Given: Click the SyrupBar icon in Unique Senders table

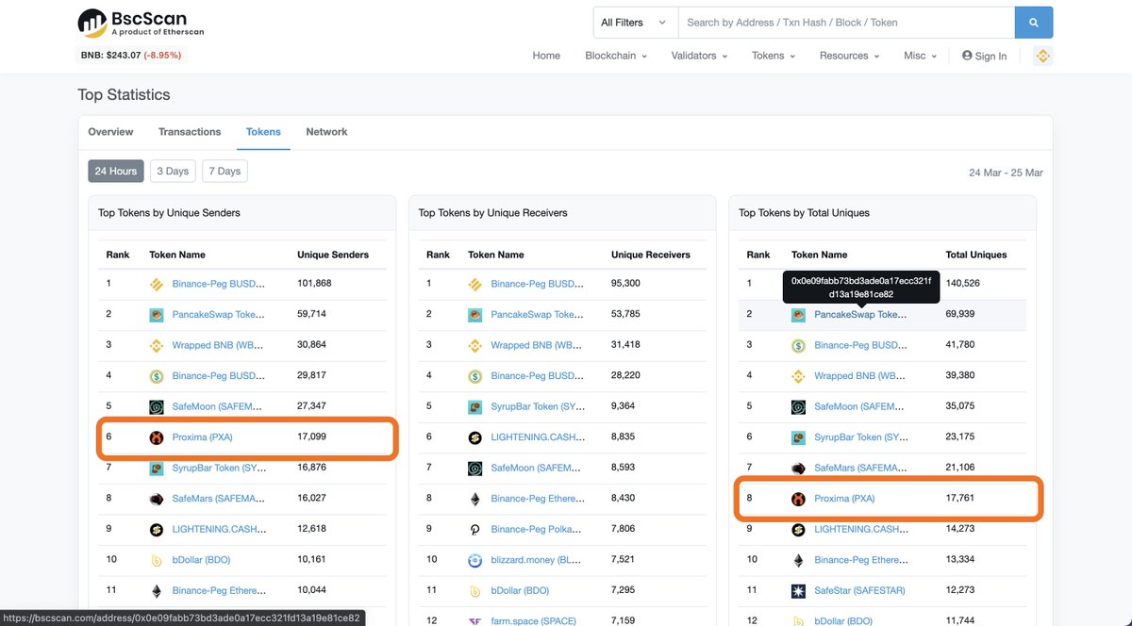Looking at the screenshot, I should [157, 468].
